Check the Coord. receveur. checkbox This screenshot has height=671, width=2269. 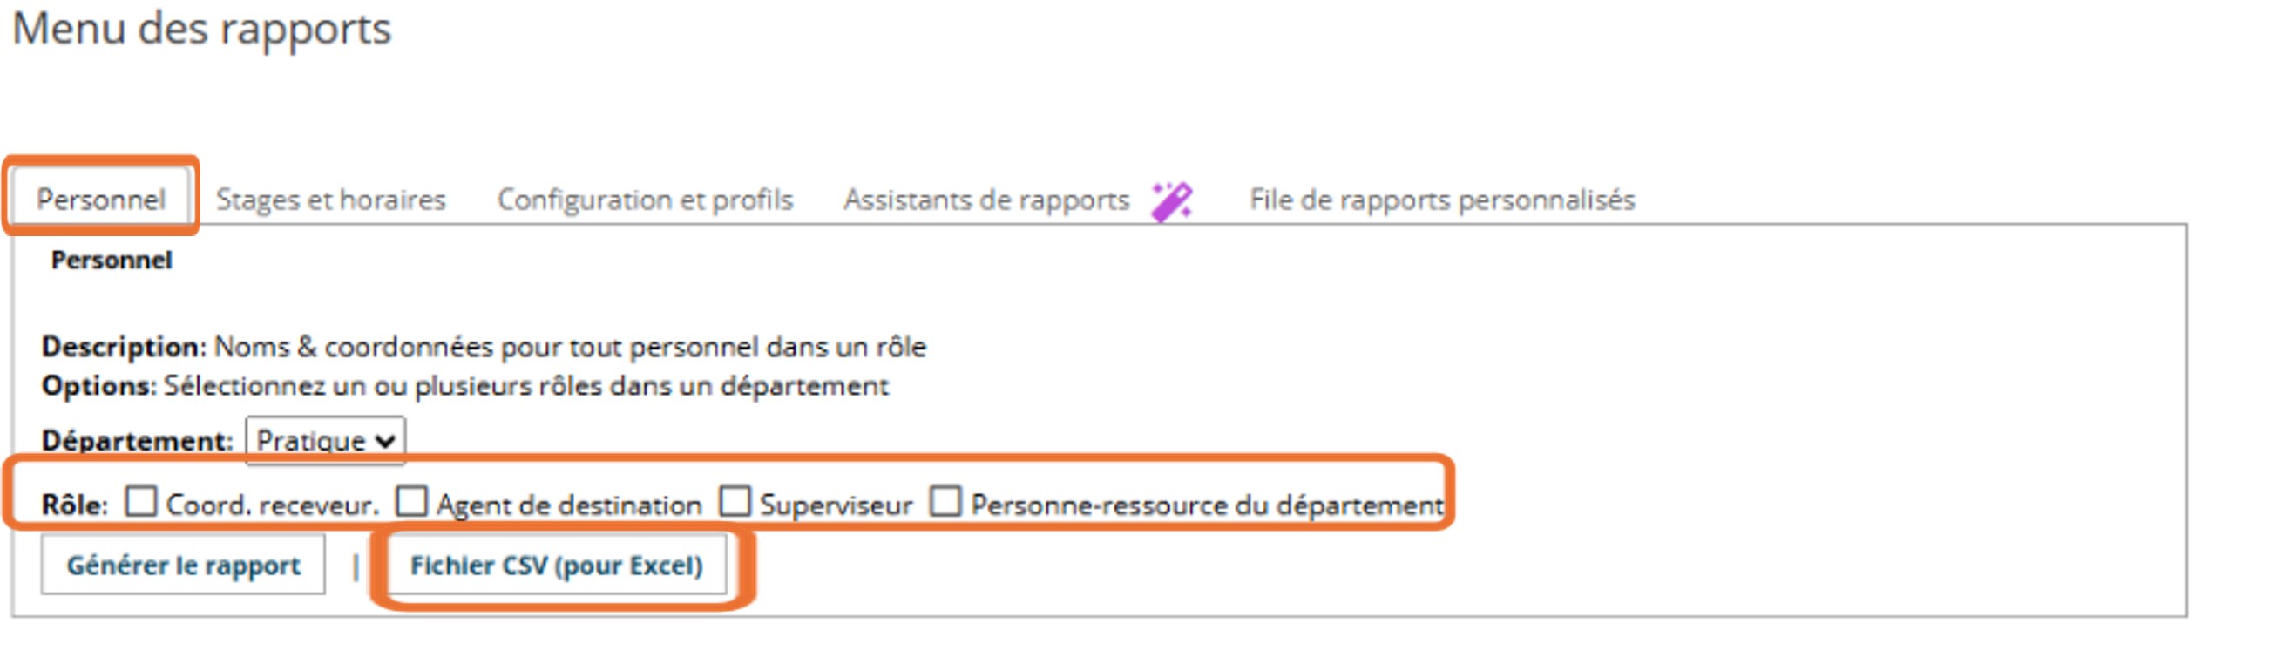(141, 502)
